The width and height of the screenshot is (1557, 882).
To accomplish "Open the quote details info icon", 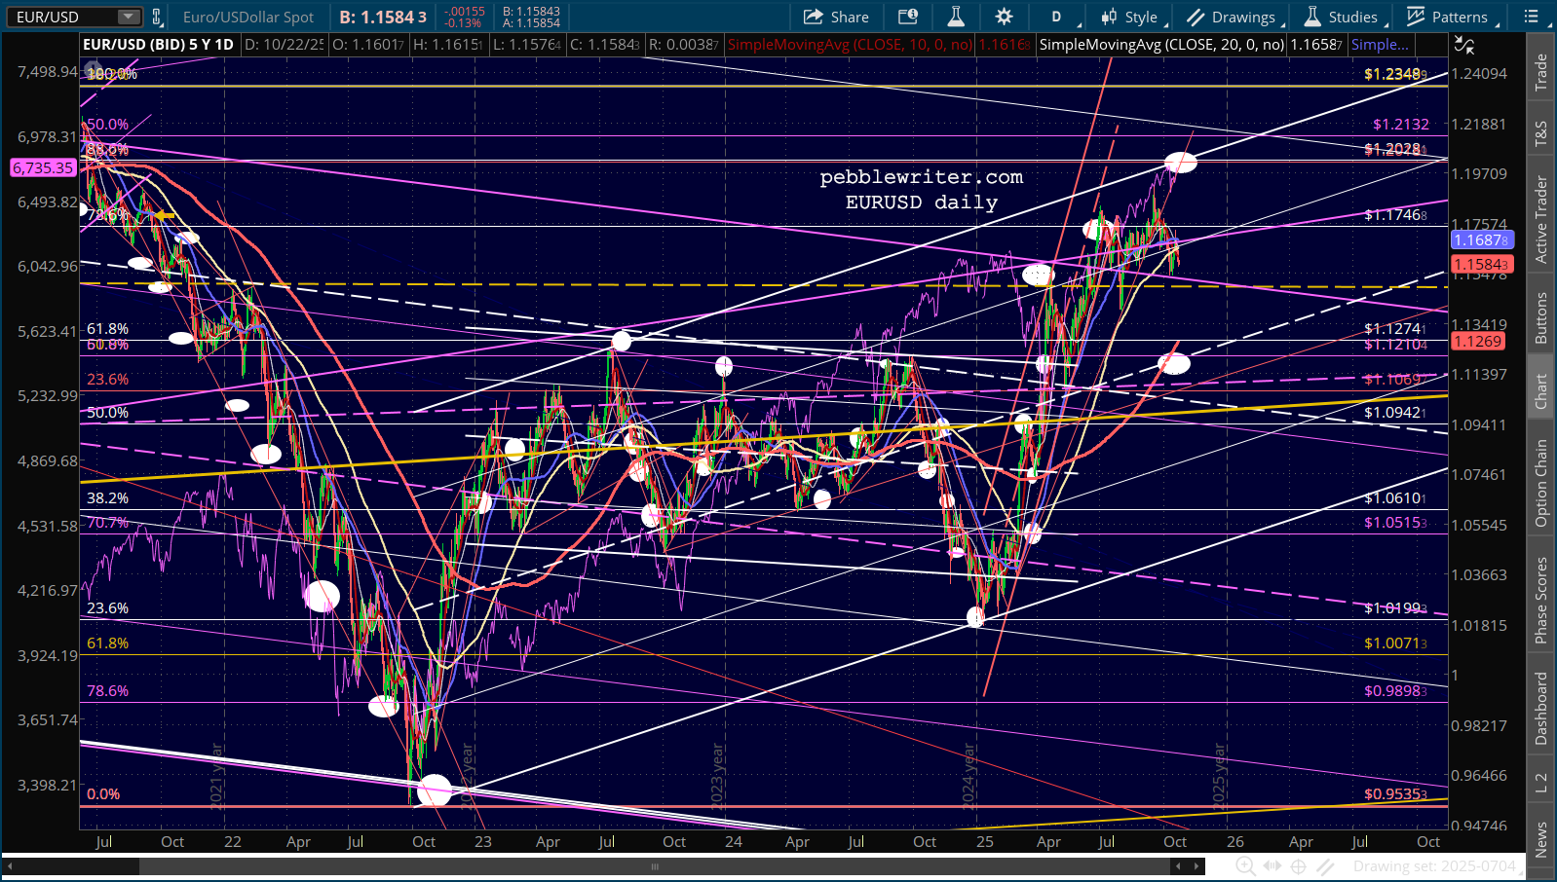I will click(908, 17).
